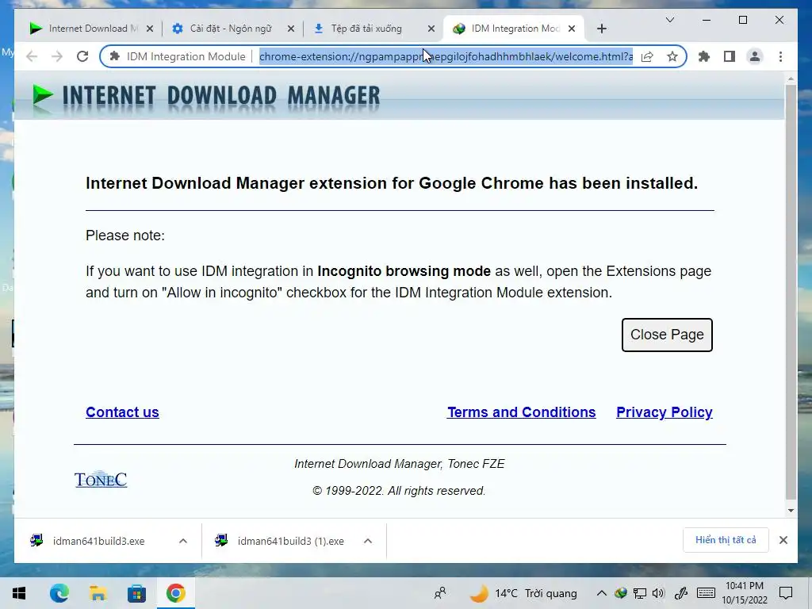Go back to the previous page
The image size is (812, 609).
click(x=32, y=56)
